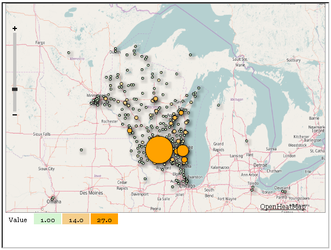Click the Detroit city label
Image resolution: width=331 pixels, height=250 pixels.
tap(261, 165)
